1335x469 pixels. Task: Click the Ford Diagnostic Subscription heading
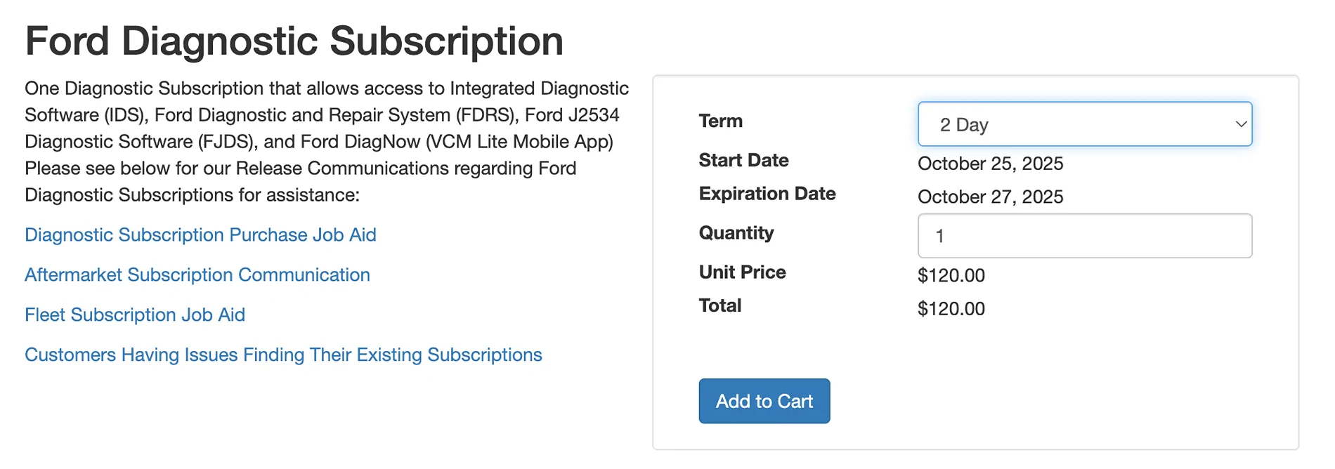coord(294,41)
